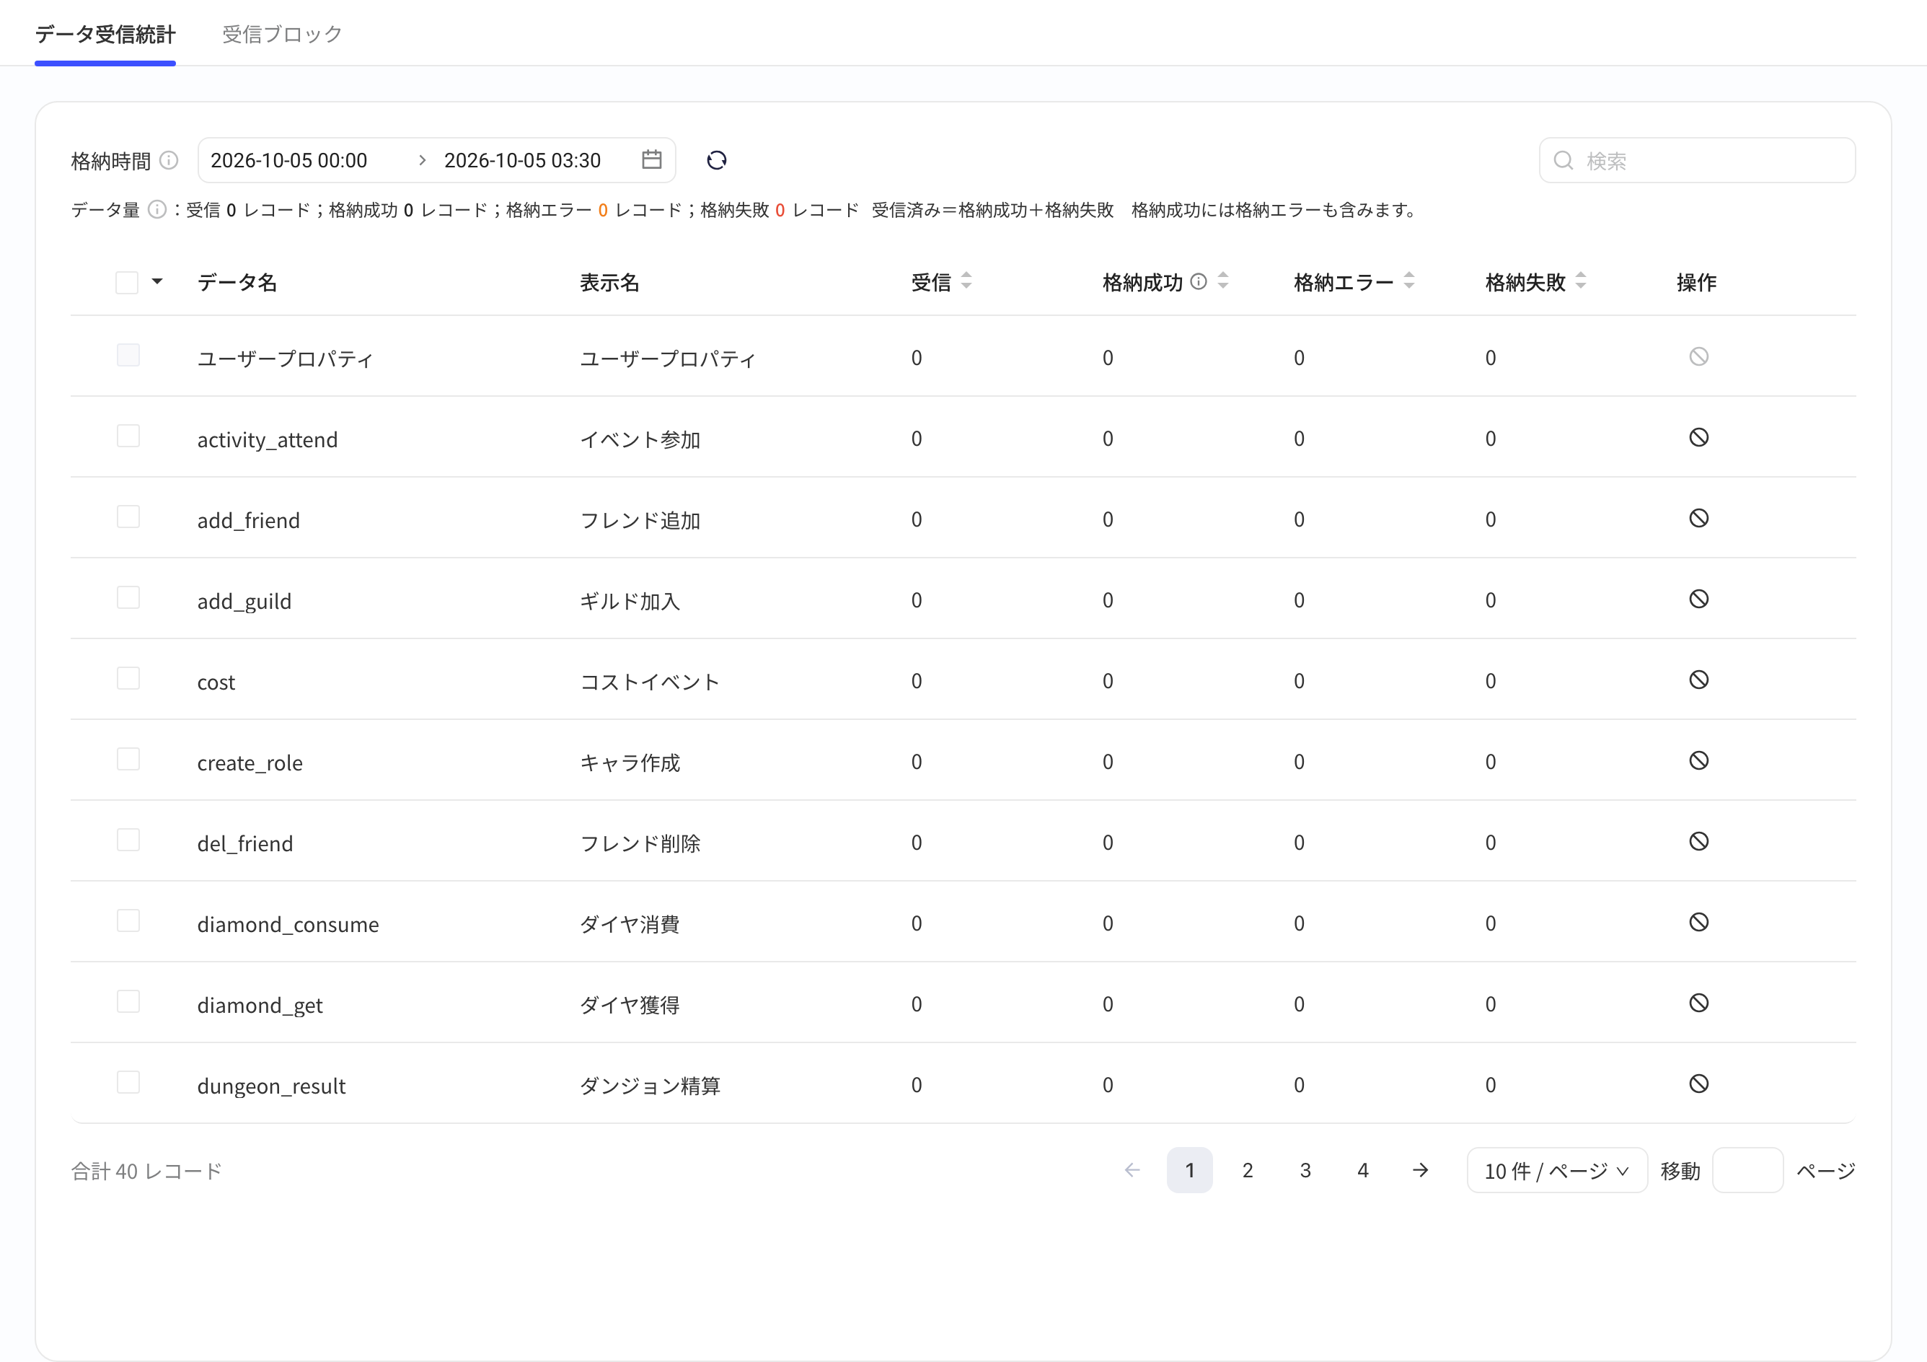Click the 検索 search field
1927x1362 pixels.
pos(1697,160)
